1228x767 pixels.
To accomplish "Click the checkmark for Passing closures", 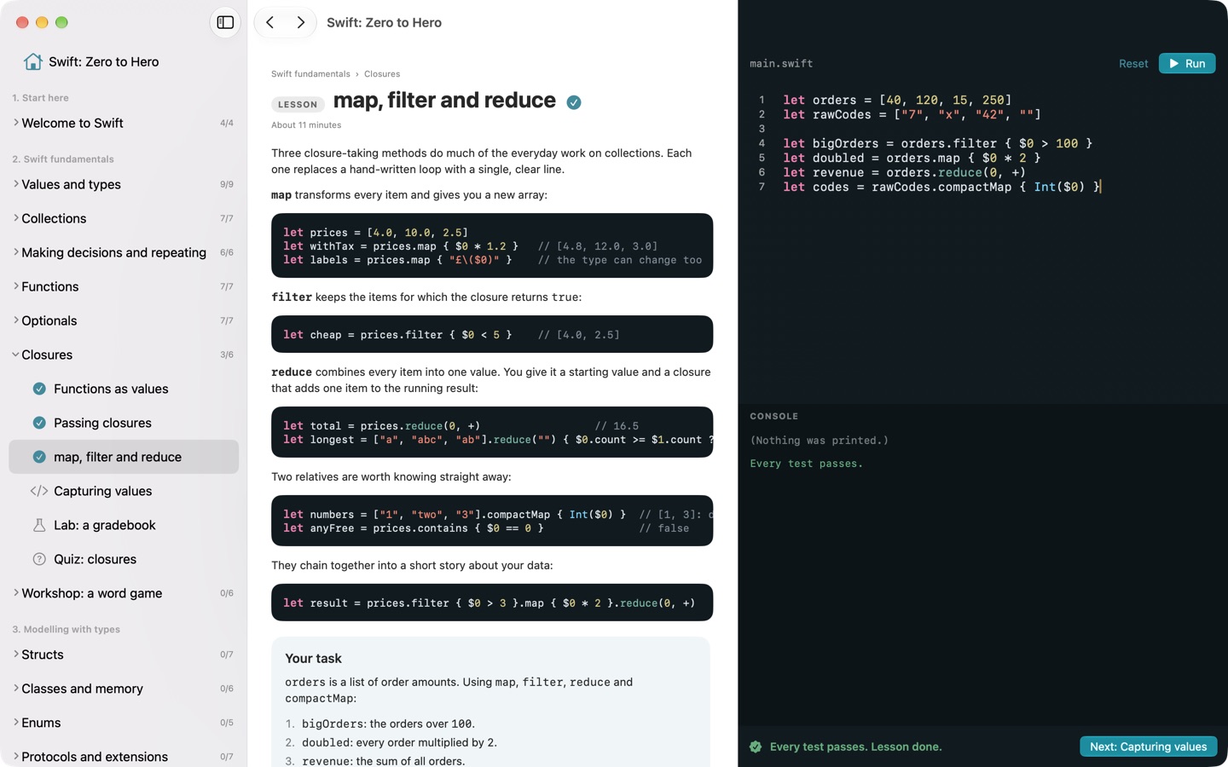I will pyautogui.click(x=39, y=423).
